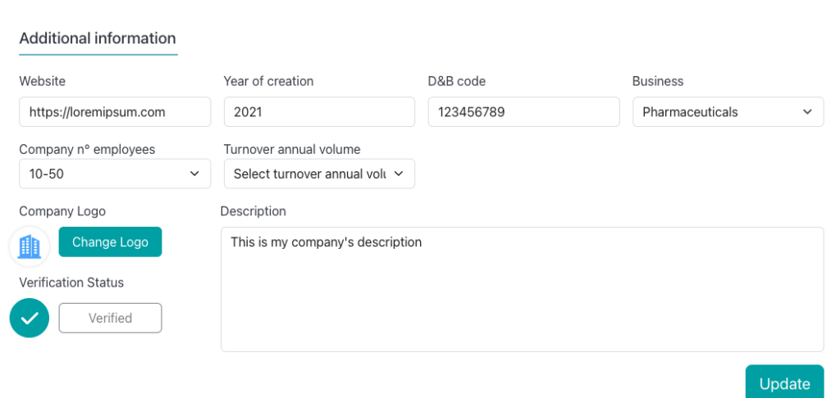The width and height of the screenshot is (840, 398).
Task: Click into the Year of creation field
Action: click(x=319, y=112)
